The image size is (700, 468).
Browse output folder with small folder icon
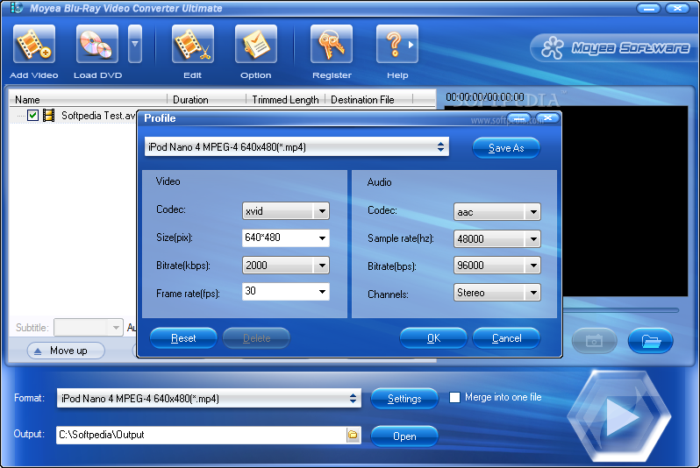[353, 435]
